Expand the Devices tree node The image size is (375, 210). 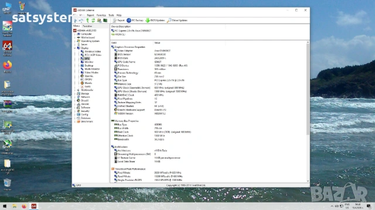point(74,104)
